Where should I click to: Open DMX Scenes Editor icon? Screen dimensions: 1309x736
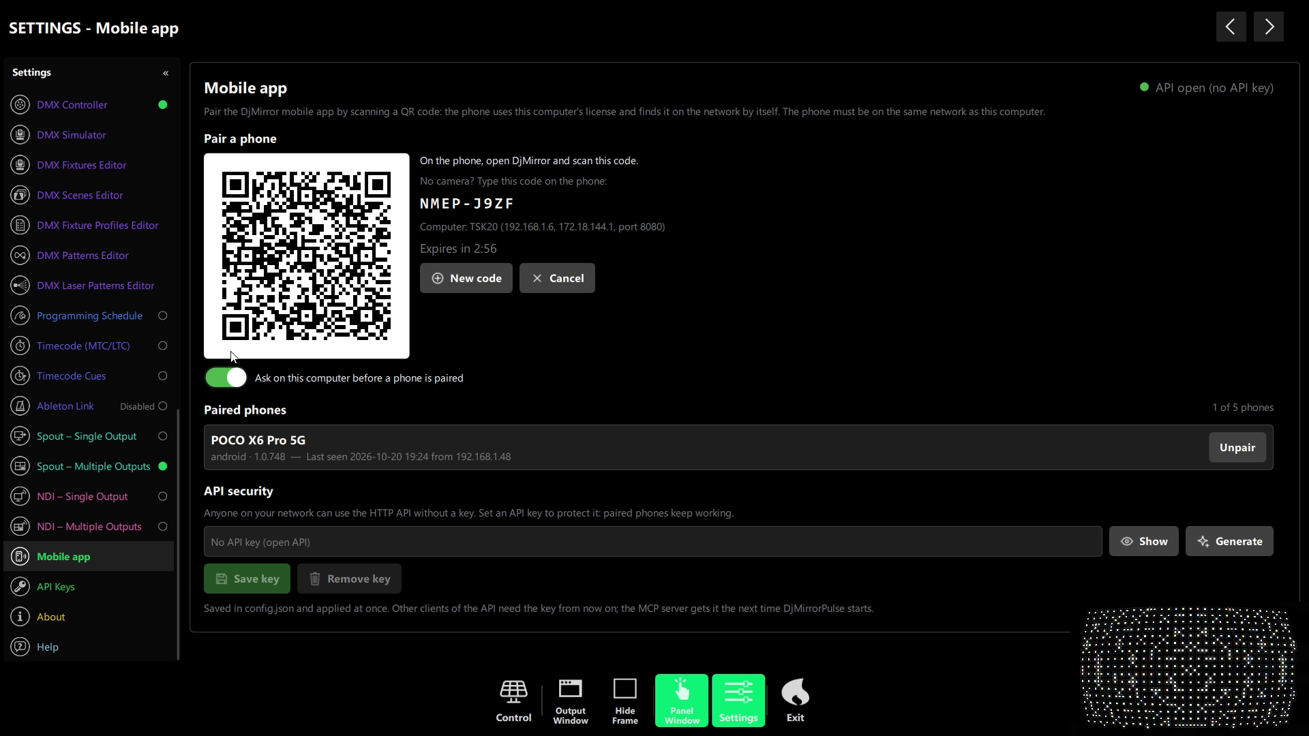[x=20, y=195]
